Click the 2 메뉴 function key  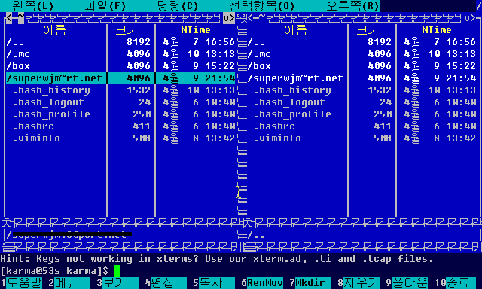(69, 282)
